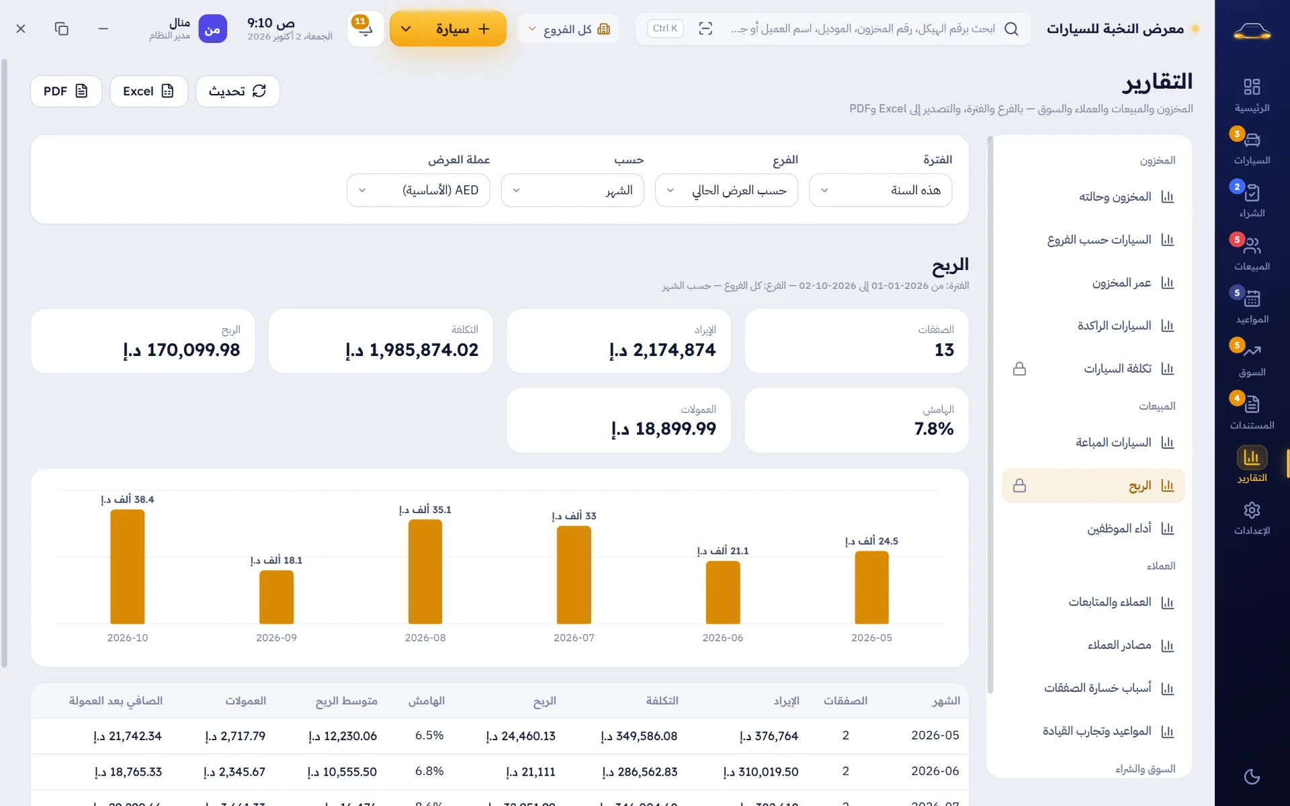1290x806 pixels.
Task: Open المبيعات sales section in sidebar
Action: [1251, 254]
